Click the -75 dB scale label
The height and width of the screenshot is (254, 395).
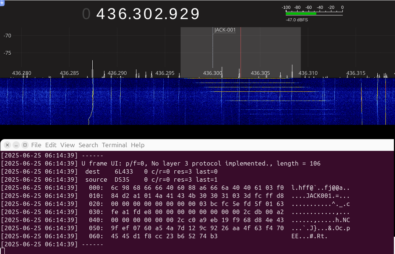click(7, 53)
